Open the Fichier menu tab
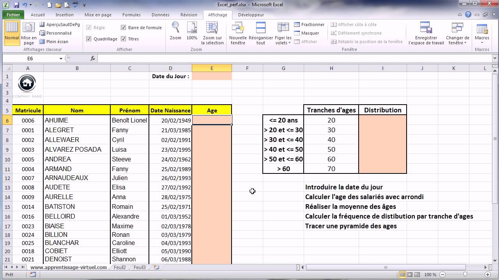The height and width of the screenshot is (280, 499). pos(13,15)
